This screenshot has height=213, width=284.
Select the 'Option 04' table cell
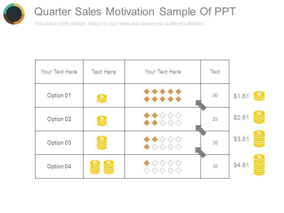pos(59,166)
